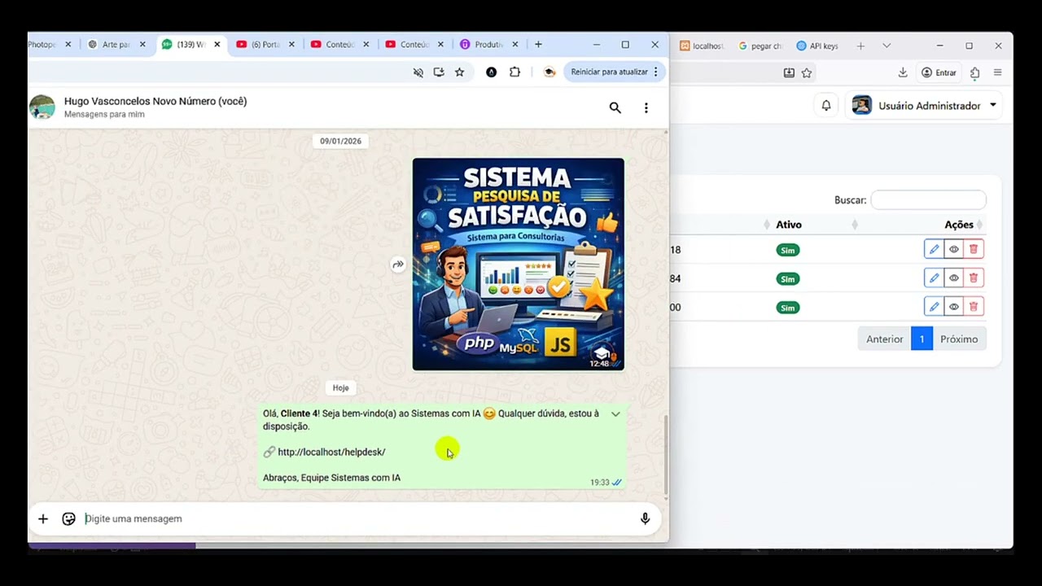Delete the row ending in 00
Image resolution: width=1042 pixels, height=586 pixels.
[x=974, y=307]
